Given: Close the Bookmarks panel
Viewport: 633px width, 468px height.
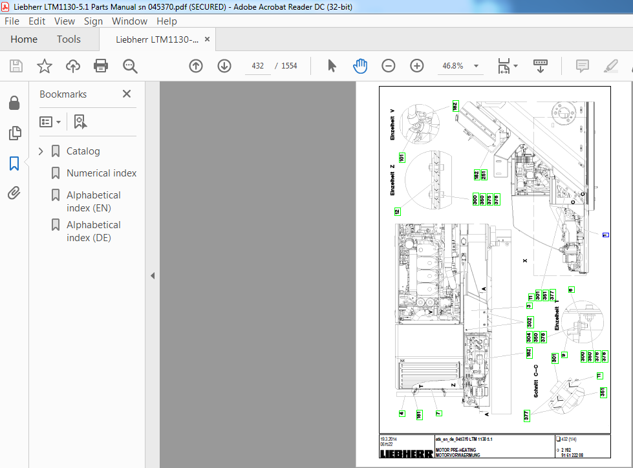Looking at the screenshot, I should click(127, 94).
